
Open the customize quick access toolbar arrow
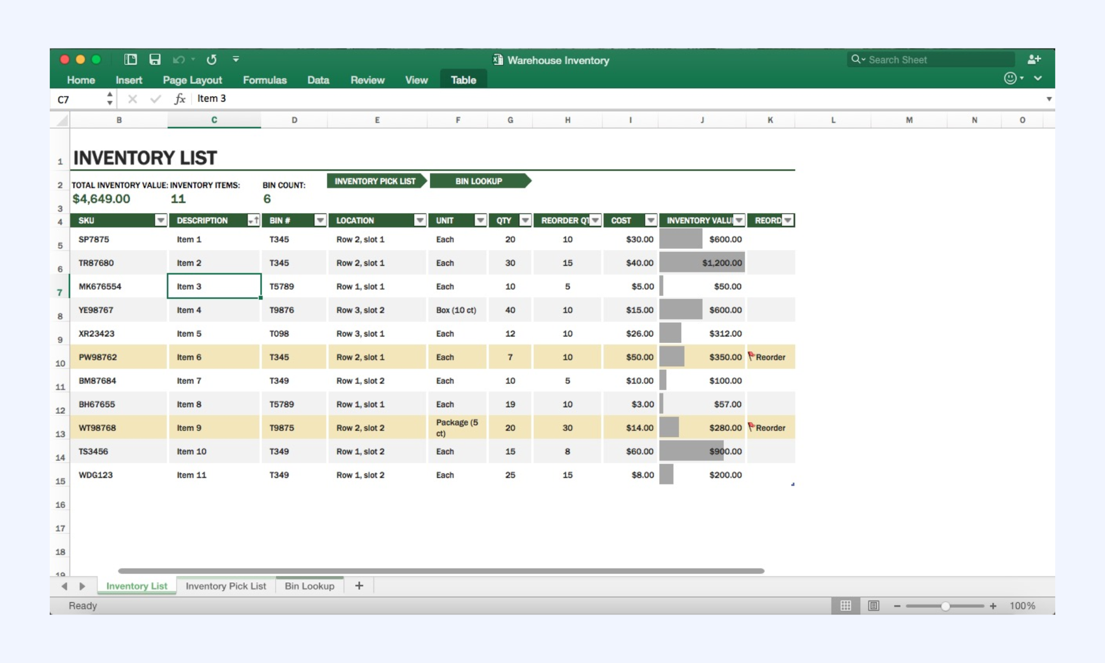236,59
